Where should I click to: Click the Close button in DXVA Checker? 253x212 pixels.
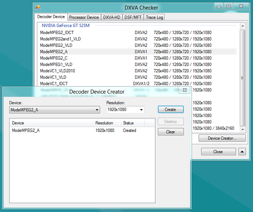[218, 152]
